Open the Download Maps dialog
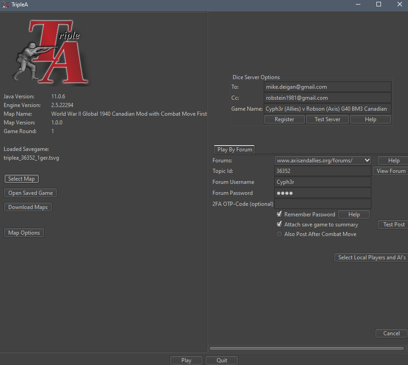This screenshot has height=365, width=408. tap(28, 207)
